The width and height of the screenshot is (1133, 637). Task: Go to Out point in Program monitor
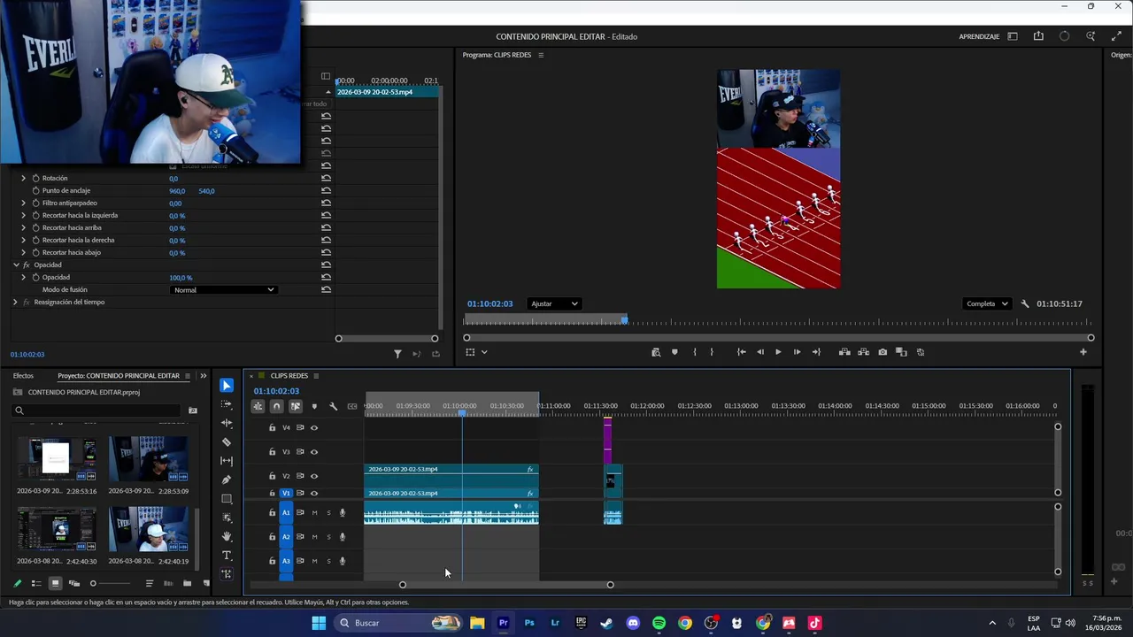point(815,352)
